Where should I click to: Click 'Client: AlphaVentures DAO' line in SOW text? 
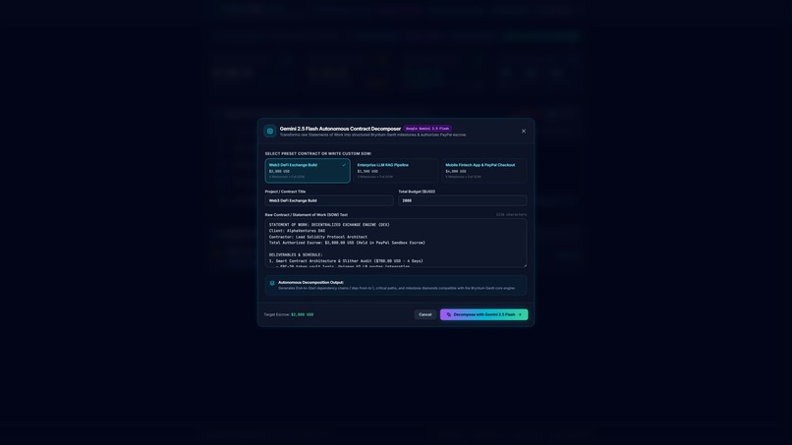(297, 231)
